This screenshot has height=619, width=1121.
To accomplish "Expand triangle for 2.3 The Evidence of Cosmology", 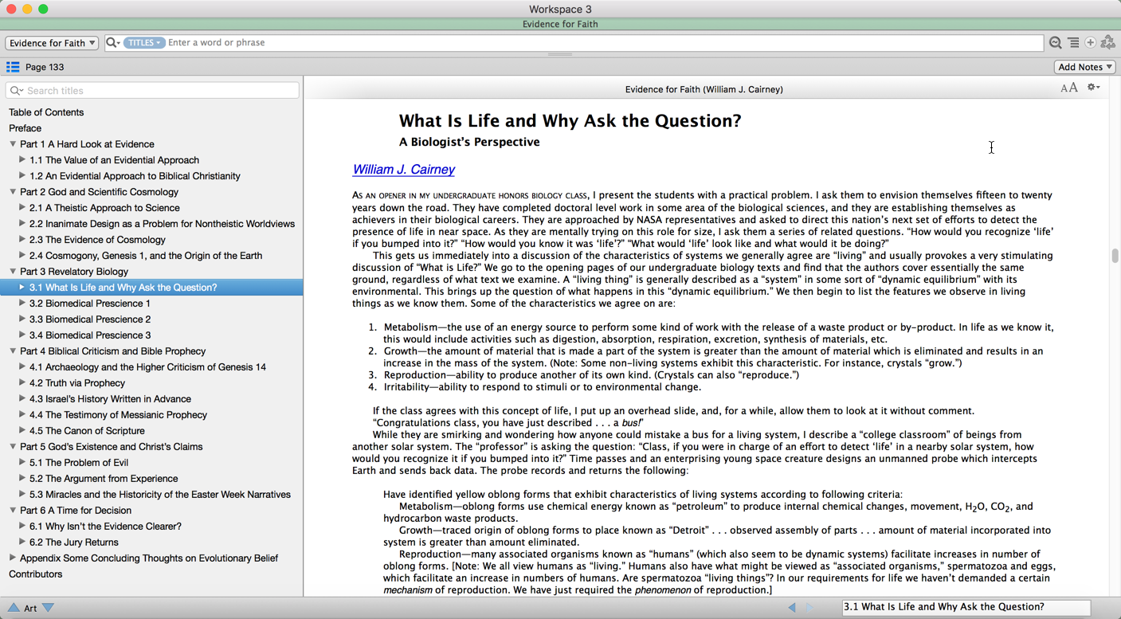I will (x=22, y=240).
